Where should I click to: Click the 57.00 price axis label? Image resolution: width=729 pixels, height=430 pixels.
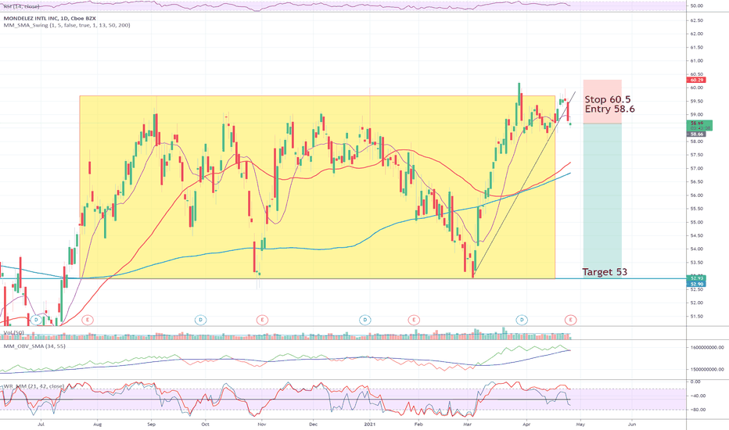click(x=697, y=169)
